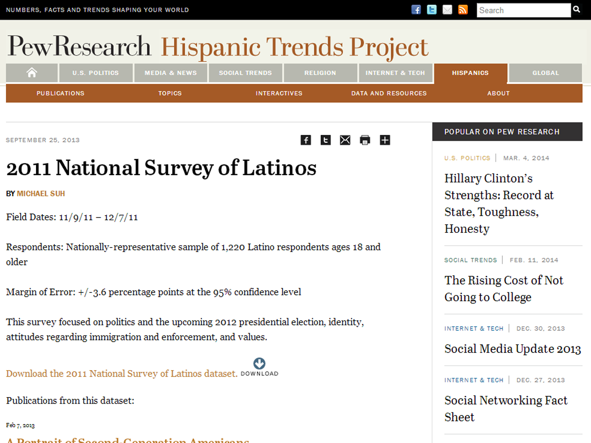Click the Popular on Pew Research header
Viewport: 591px width, 443px height.
507,131
